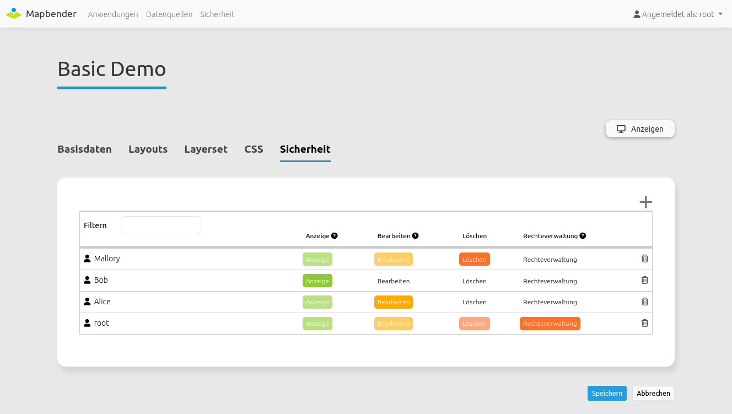
Task: Click the help icon beside the Anzeige header
Action: [x=335, y=236]
